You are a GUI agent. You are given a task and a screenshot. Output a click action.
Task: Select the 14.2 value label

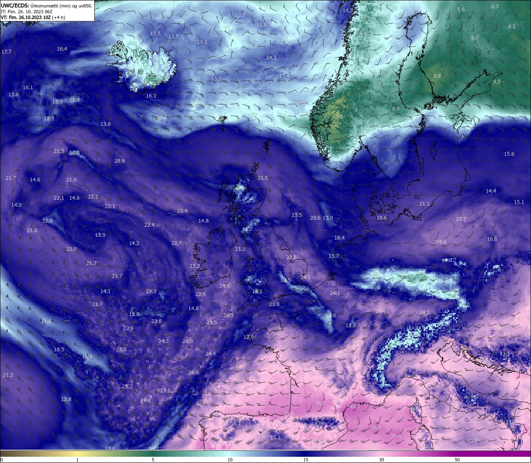tap(134, 243)
